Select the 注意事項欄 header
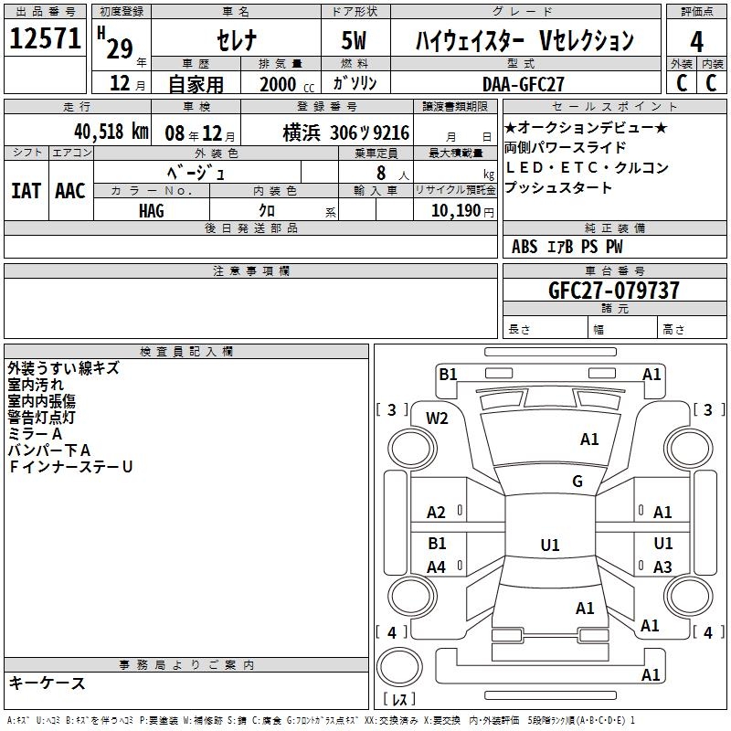This screenshot has width=731, height=731. (250, 270)
